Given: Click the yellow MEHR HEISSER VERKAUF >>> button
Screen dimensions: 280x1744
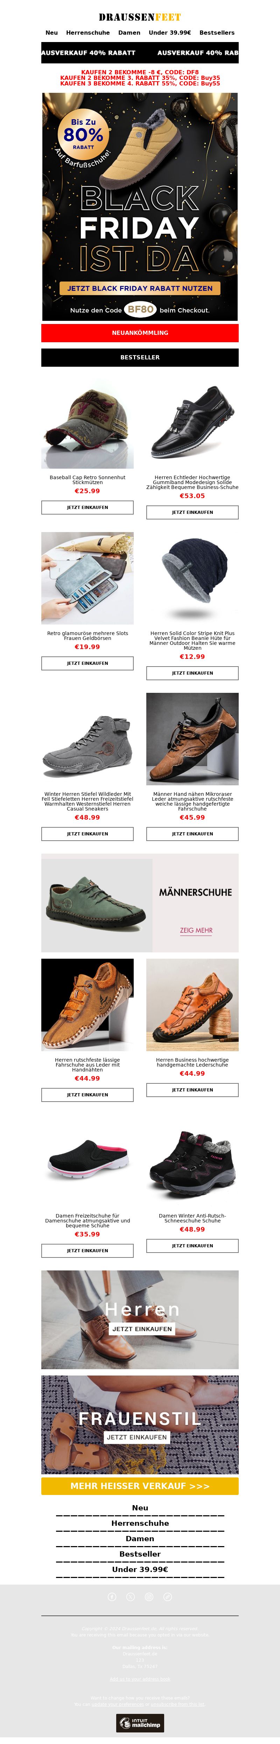Looking at the screenshot, I should point(140,1485).
